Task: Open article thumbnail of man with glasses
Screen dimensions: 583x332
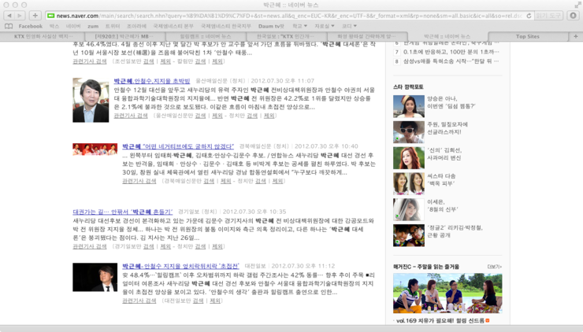Action: coord(91,100)
